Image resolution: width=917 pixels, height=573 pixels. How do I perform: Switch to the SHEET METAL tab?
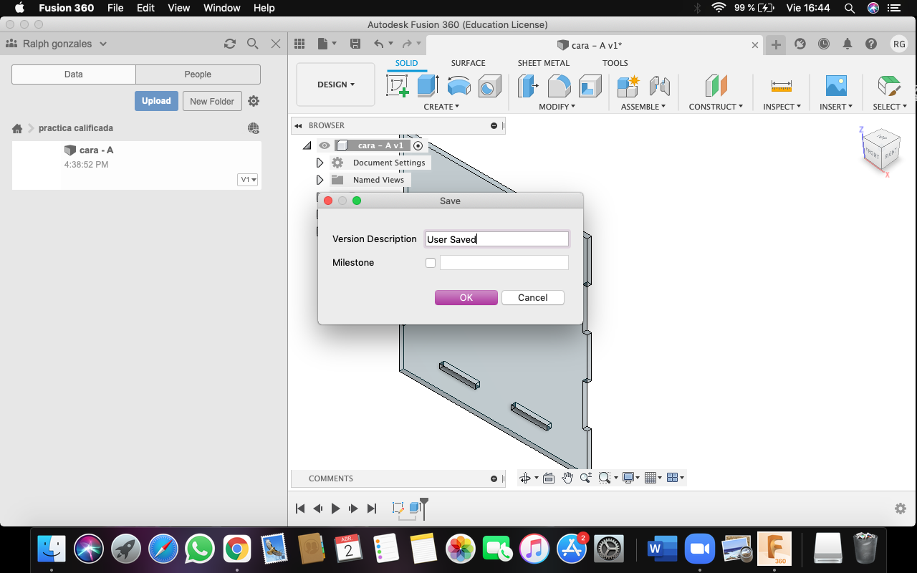click(544, 63)
